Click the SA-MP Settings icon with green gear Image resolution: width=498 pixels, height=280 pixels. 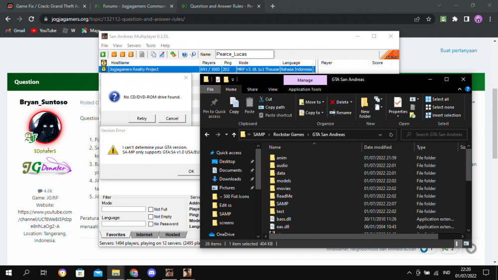point(173,54)
